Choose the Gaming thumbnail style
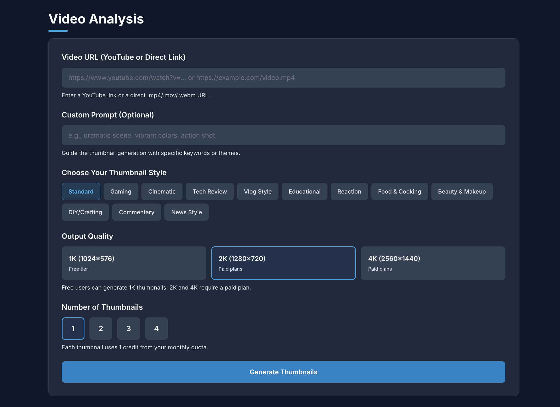The height and width of the screenshot is (407, 560). tap(121, 191)
